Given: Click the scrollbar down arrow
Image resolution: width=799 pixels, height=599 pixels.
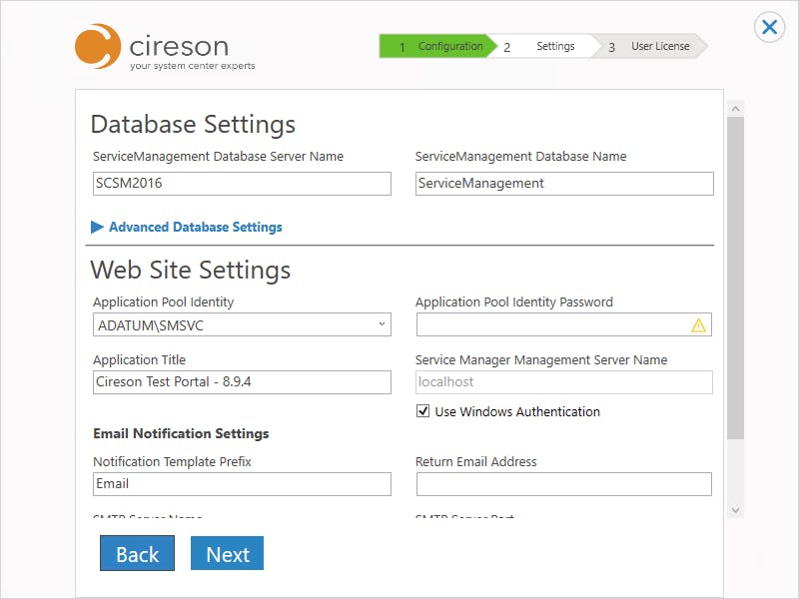Looking at the screenshot, I should pos(735,510).
